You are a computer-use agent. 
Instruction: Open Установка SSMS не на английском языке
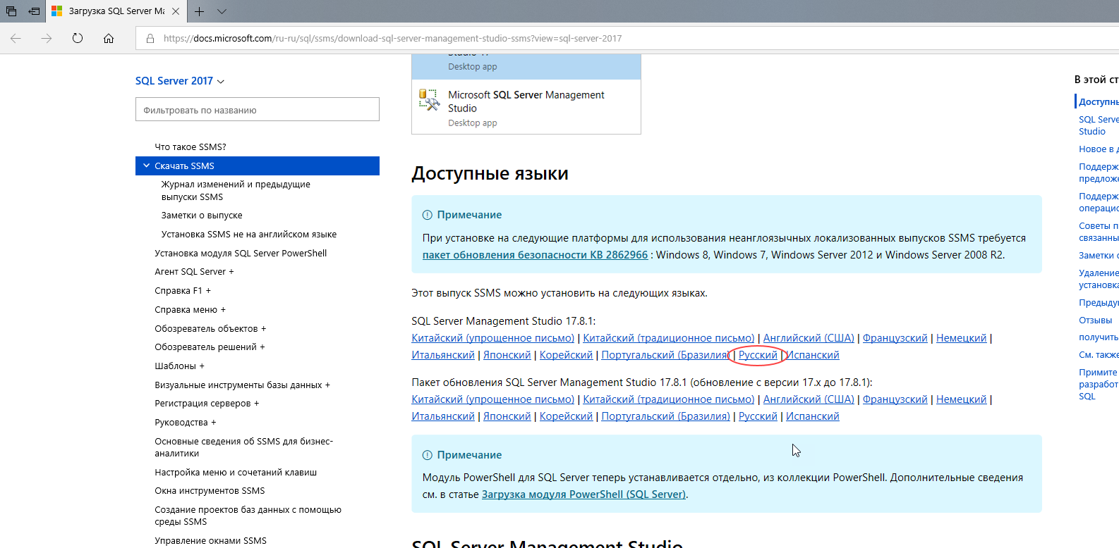(249, 234)
